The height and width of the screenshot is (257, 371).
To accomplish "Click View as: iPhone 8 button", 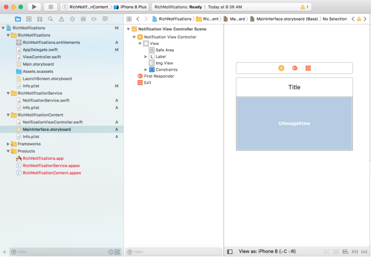I will pos(267,252).
